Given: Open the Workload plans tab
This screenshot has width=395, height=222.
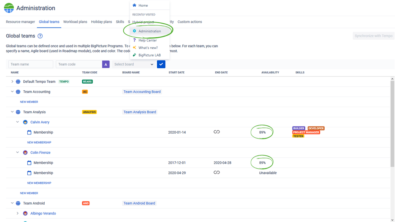Looking at the screenshot, I should click(x=75, y=22).
